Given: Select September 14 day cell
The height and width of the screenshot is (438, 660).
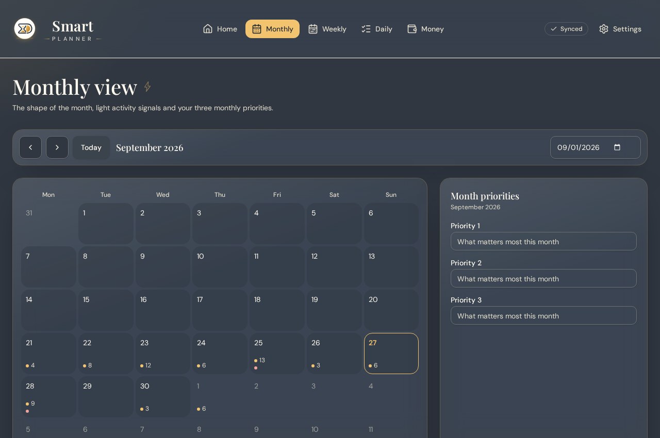Looking at the screenshot, I should pyautogui.click(x=48, y=310).
